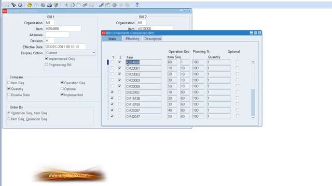The image size is (332, 186).
Task: Click the Effective Date field
Action: [x=66, y=47]
